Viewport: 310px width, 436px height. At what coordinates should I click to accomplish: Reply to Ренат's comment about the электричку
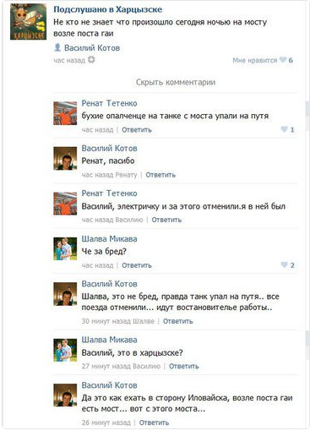tap(166, 220)
